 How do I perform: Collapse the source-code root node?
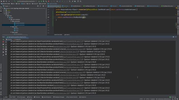(3, 8)
